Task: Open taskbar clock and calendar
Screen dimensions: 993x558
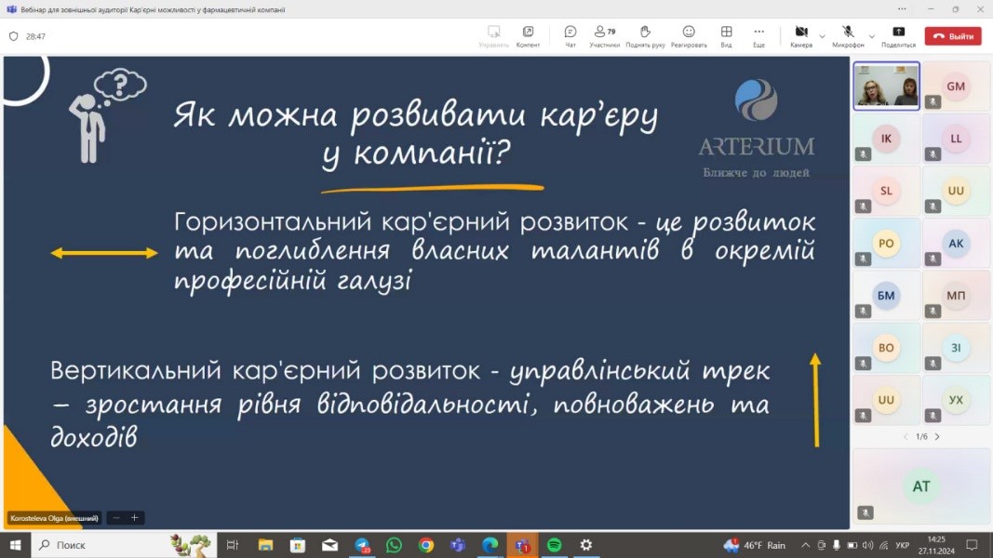Action: (x=936, y=545)
